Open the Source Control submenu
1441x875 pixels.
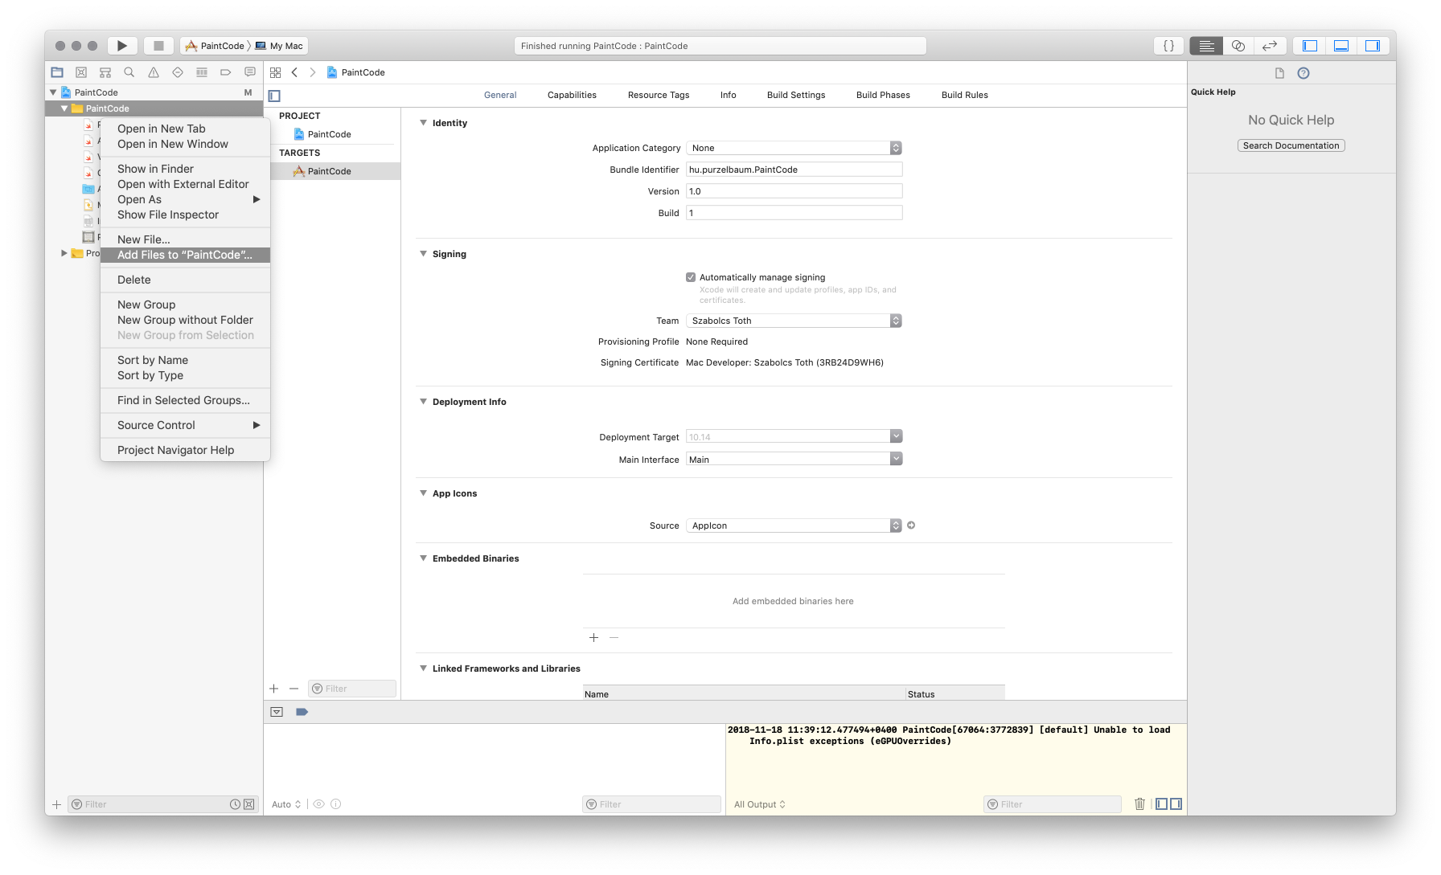[x=185, y=425]
